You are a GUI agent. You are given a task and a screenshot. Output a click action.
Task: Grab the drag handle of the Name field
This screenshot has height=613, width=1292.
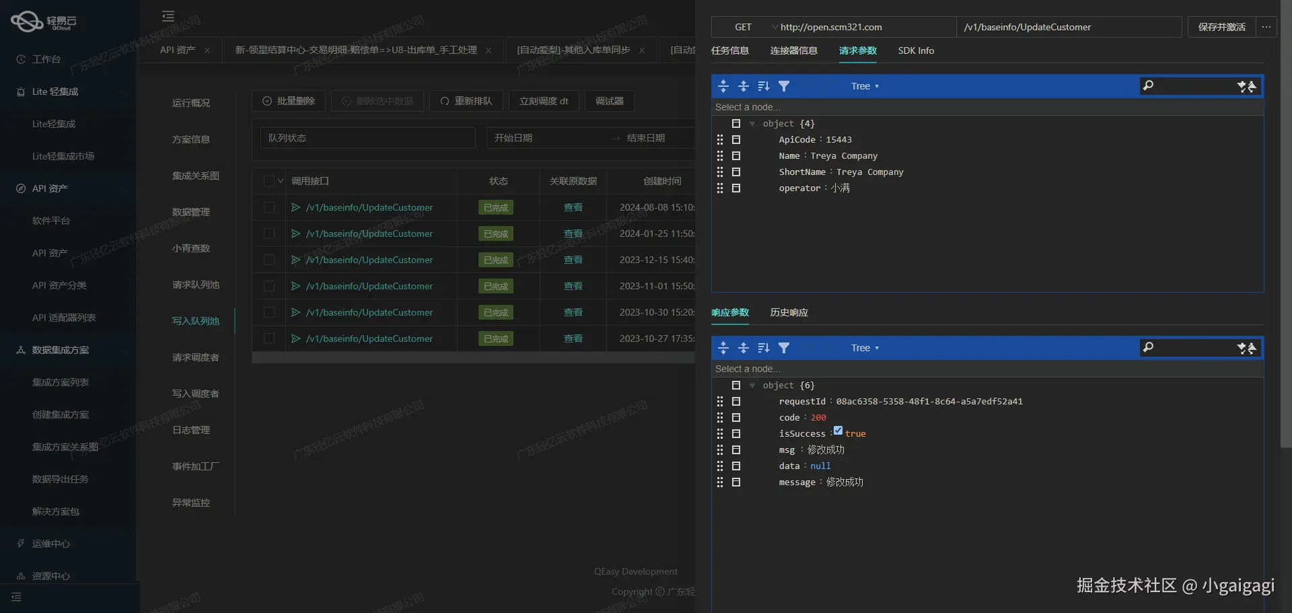720,156
